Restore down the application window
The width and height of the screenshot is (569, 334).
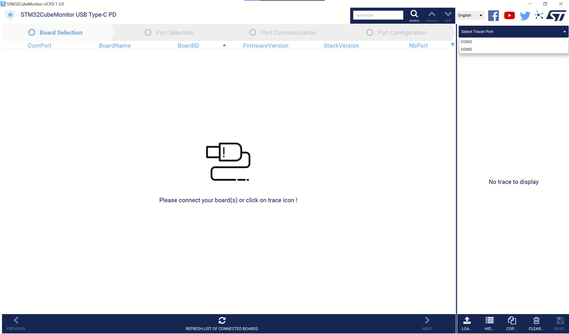(545, 4)
